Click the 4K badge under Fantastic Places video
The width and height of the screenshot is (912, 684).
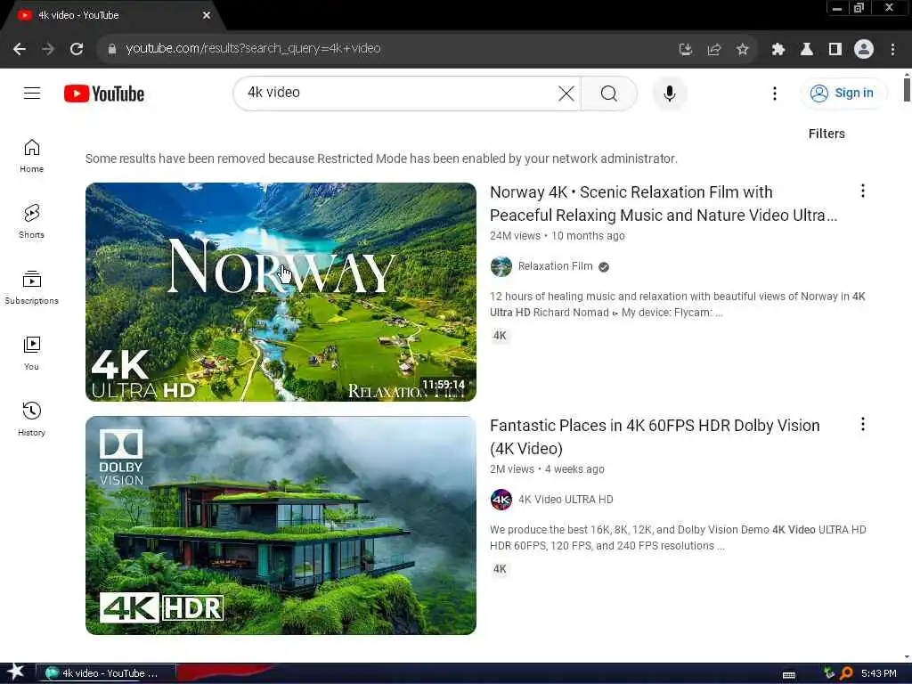(500, 569)
